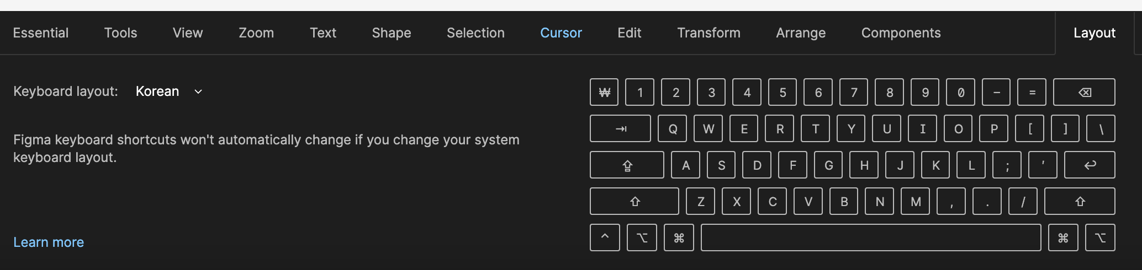The width and height of the screenshot is (1142, 270).
Task: Open the Selection tab
Action: 475,33
